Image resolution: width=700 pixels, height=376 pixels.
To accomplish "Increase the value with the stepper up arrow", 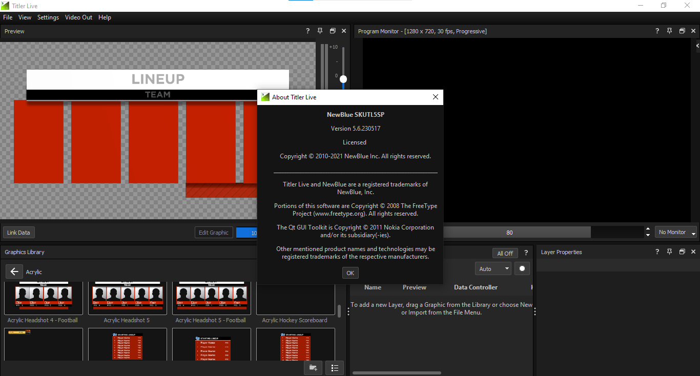I will click(x=648, y=229).
